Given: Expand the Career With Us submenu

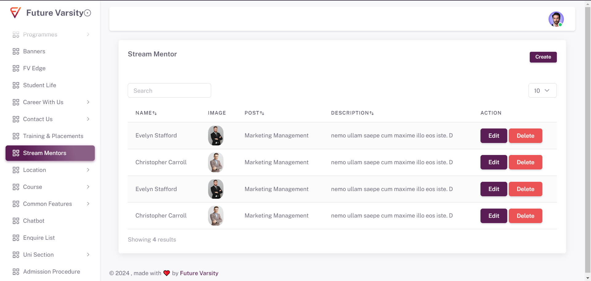Looking at the screenshot, I should pyautogui.click(x=88, y=102).
